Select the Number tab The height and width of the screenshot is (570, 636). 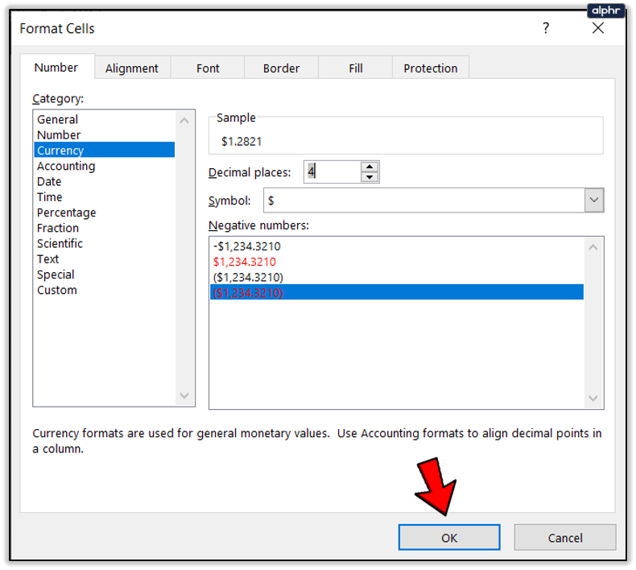[x=56, y=67]
